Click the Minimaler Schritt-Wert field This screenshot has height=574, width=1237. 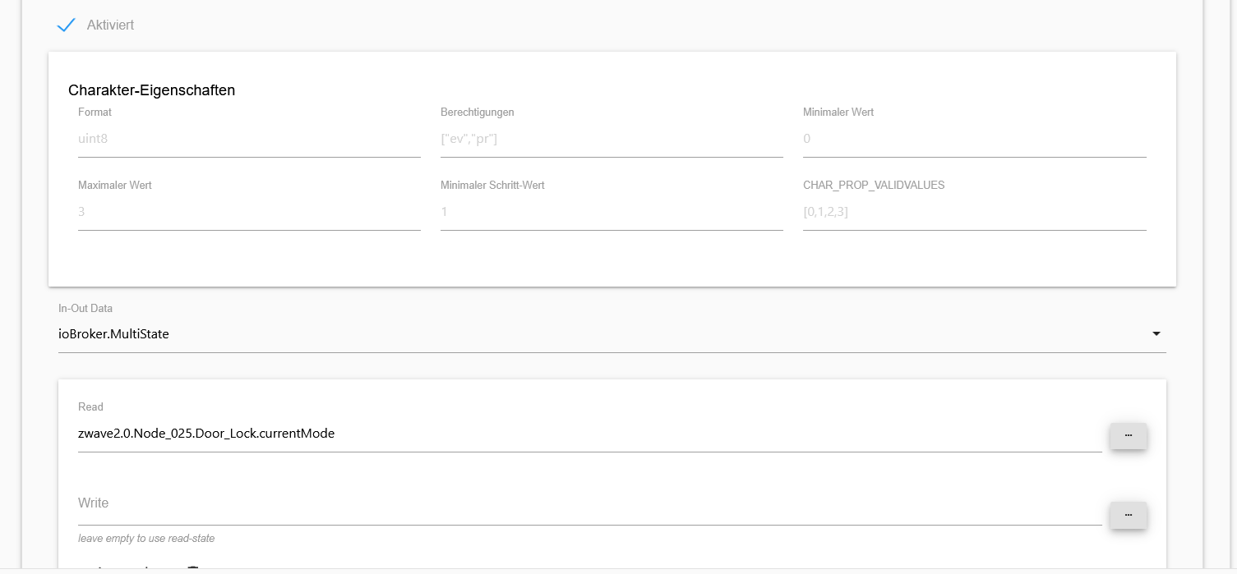tap(611, 212)
